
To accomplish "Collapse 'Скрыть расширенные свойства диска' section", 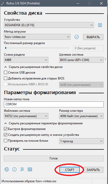I will 33,67.
